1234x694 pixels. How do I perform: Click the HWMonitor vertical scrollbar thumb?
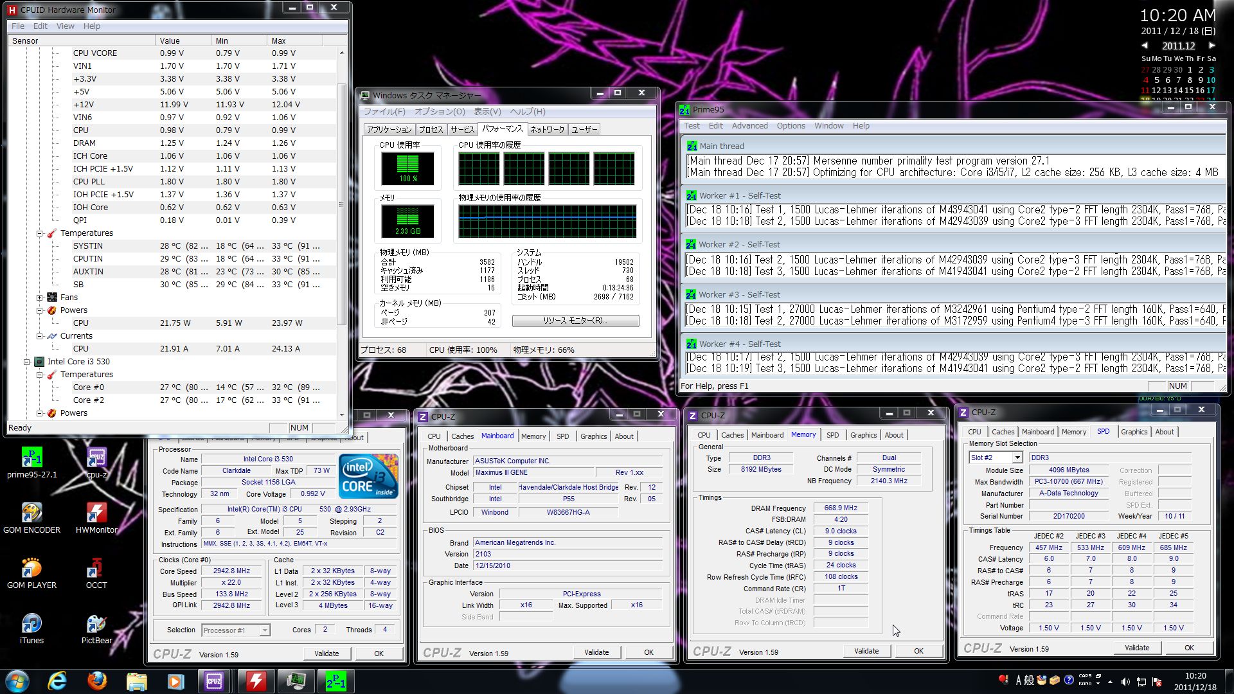[x=341, y=204]
